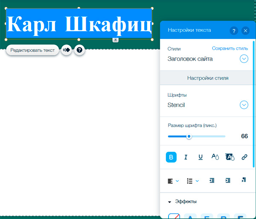Open the Stencil font dropdown
Screen dimensions: 256x219
pyautogui.click(x=244, y=105)
